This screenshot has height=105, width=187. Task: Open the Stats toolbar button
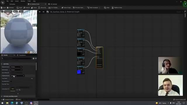[x=107, y=8]
